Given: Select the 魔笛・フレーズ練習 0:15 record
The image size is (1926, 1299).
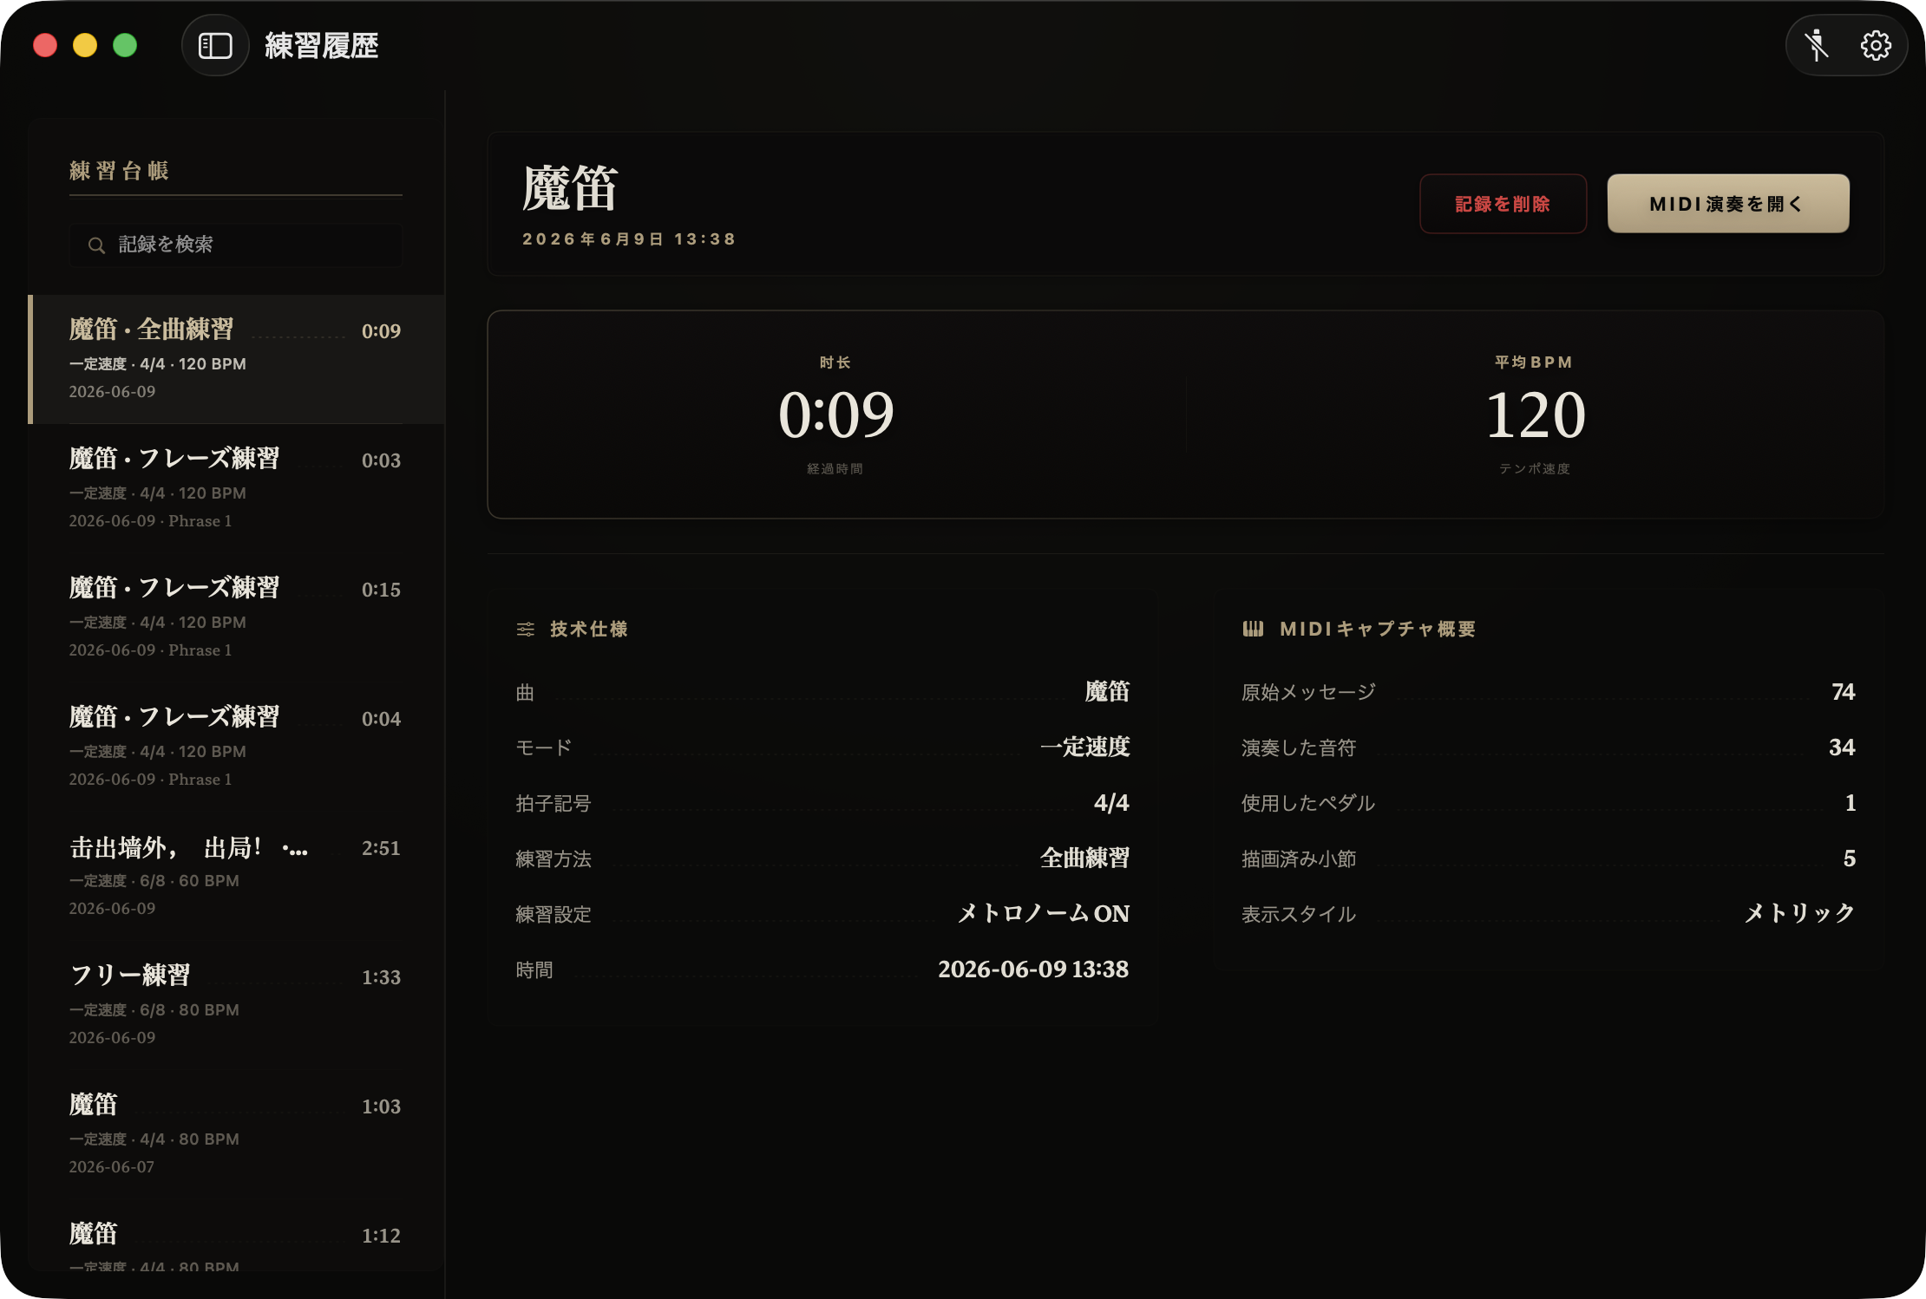Looking at the screenshot, I should coord(236,617).
